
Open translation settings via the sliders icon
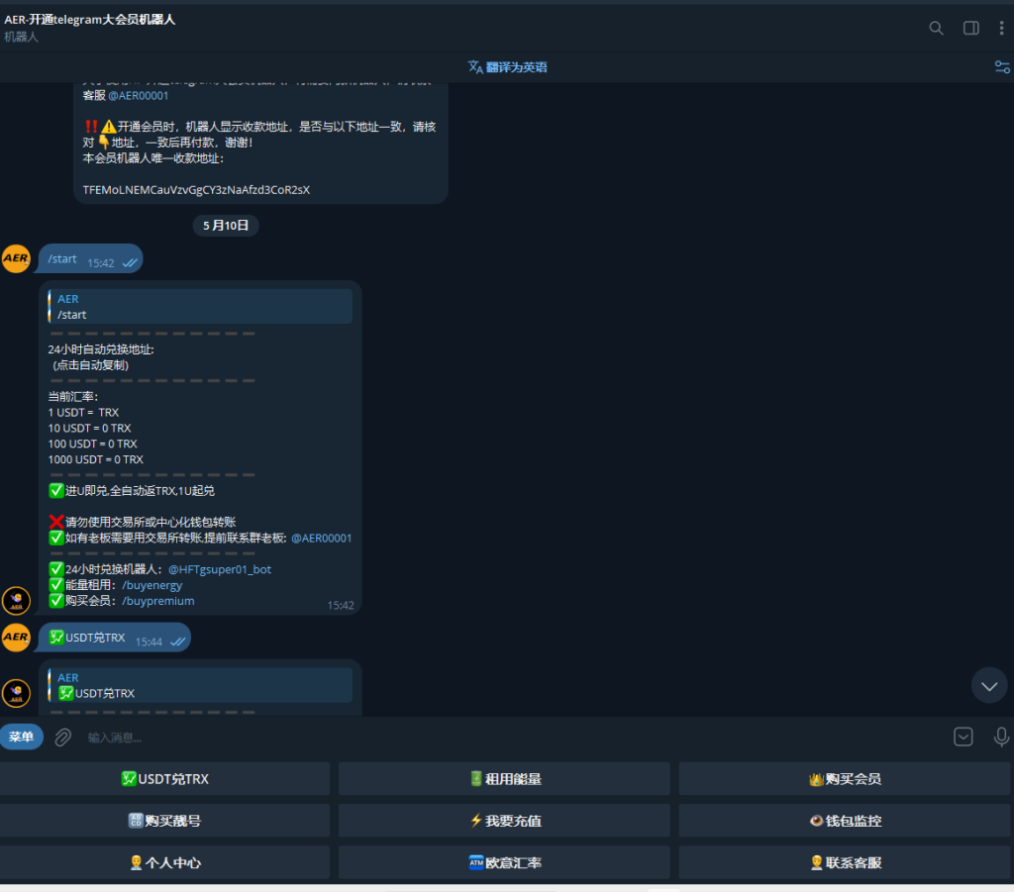pos(1000,66)
